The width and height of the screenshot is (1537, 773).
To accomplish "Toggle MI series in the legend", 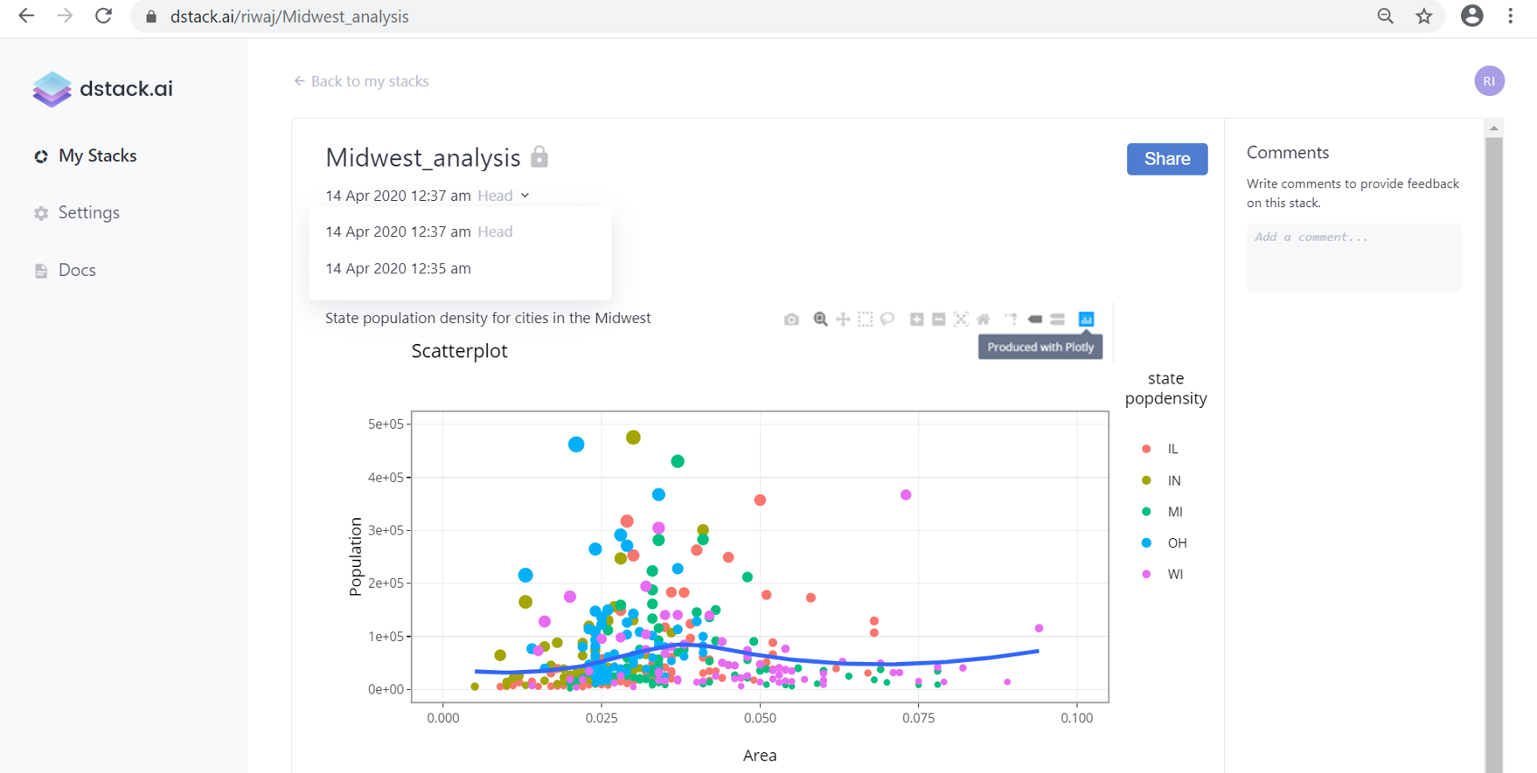I will [1163, 512].
